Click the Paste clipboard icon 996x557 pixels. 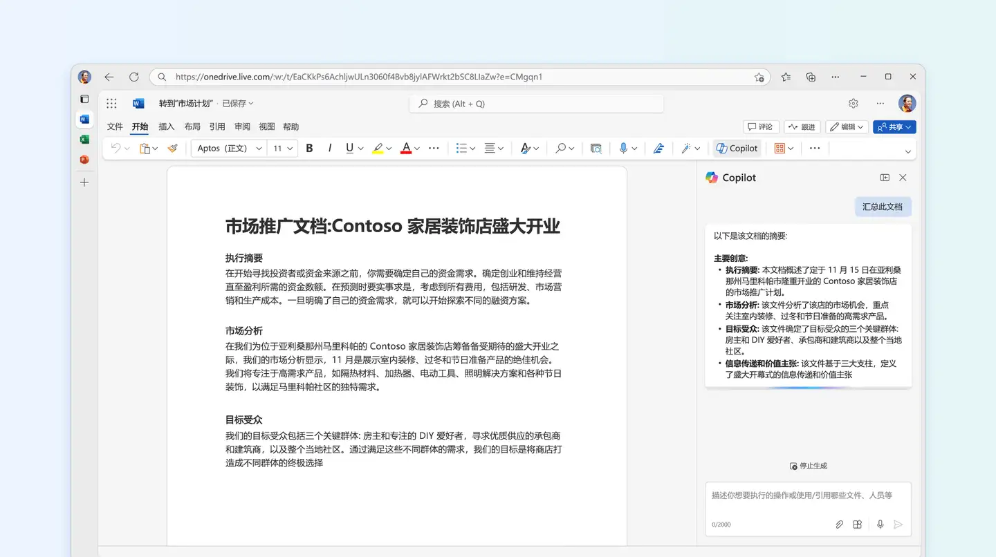coord(145,148)
